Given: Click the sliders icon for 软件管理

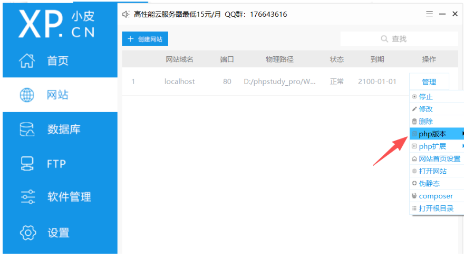Looking at the screenshot, I should [28, 197].
